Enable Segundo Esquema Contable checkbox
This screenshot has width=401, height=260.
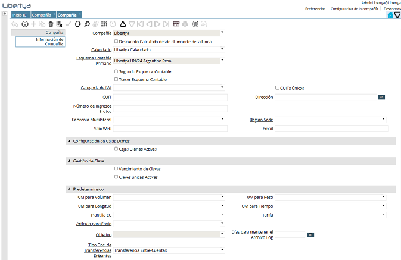[116, 71]
